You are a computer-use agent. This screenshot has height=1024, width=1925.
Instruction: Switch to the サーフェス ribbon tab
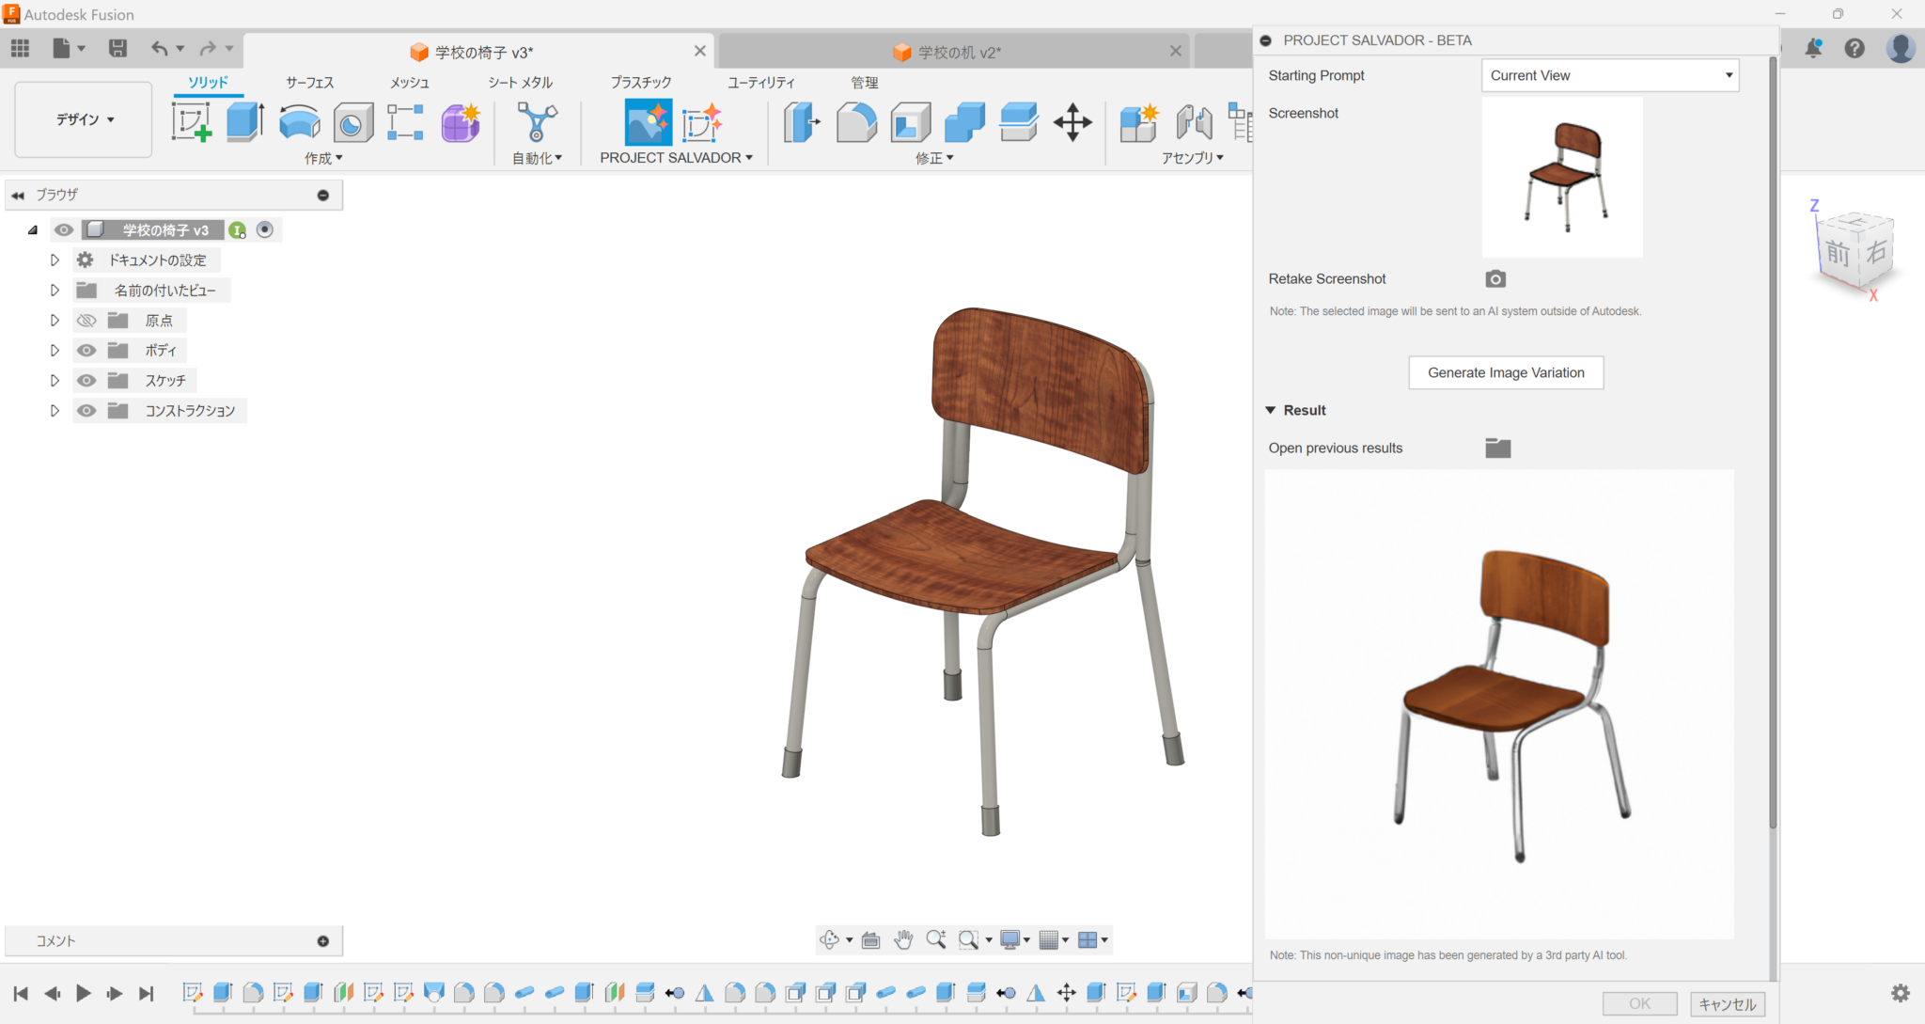309,83
